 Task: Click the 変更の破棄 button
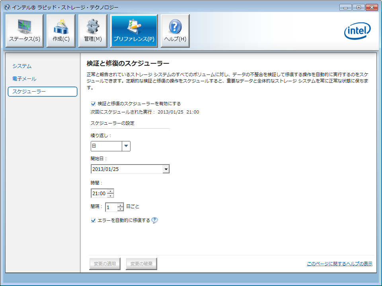point(141,264)
